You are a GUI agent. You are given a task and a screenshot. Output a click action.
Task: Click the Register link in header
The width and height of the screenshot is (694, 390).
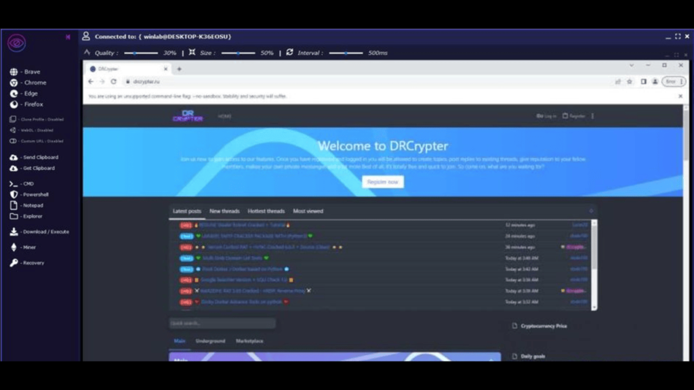(x=574, y=116)
